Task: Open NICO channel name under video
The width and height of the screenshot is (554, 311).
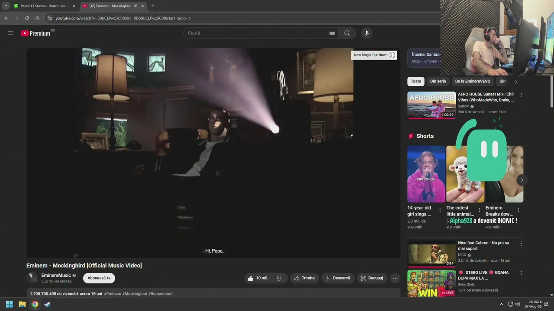Action: 462,255
